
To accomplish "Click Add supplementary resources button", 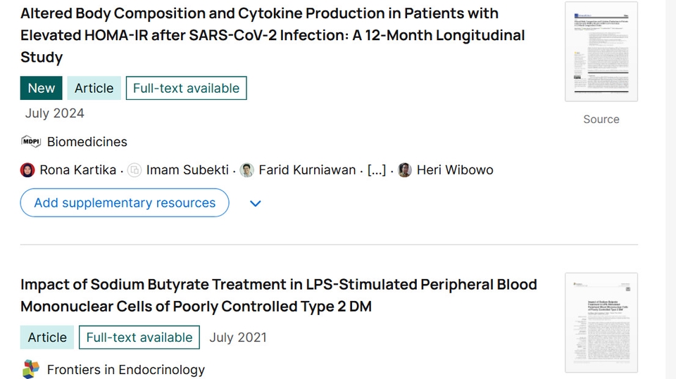I will [x=125, y=203].
